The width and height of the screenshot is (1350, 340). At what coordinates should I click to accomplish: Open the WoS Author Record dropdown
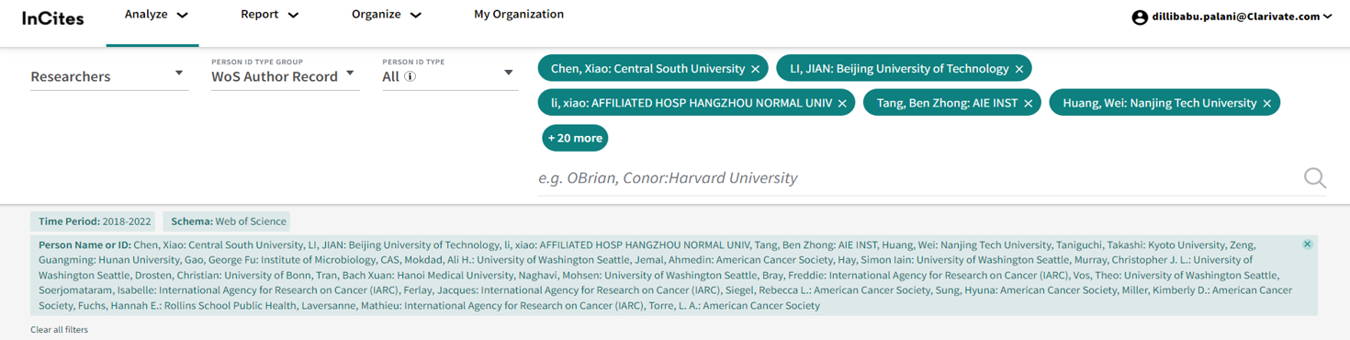285,76
